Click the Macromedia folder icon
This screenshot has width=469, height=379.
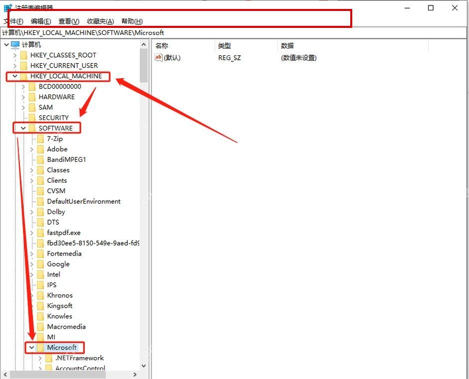click(x=40, y=327)
